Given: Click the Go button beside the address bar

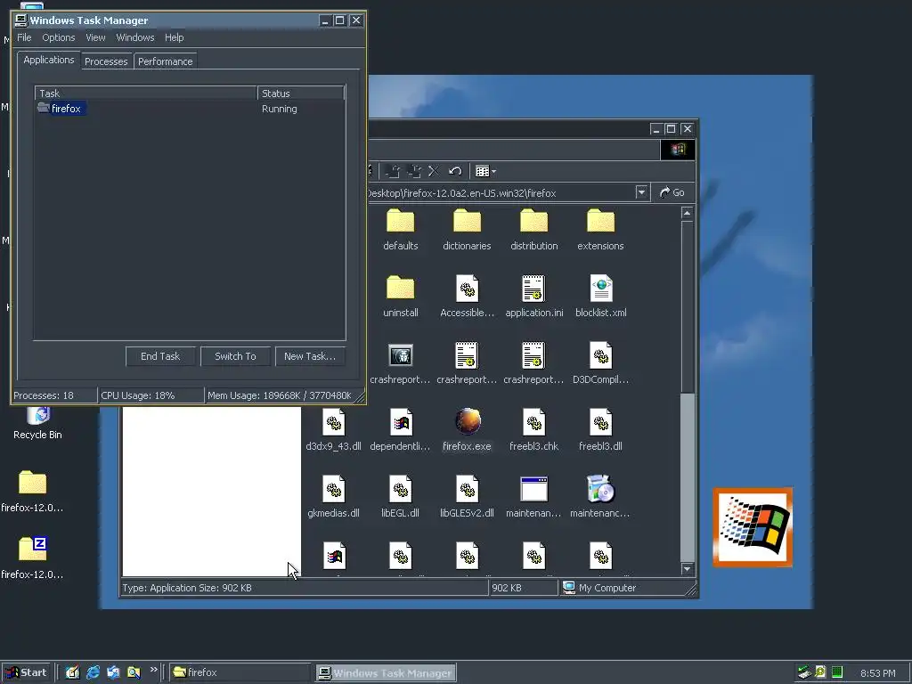Looking at the screenshot, I should pyautogui.click(x=672, y=192).
